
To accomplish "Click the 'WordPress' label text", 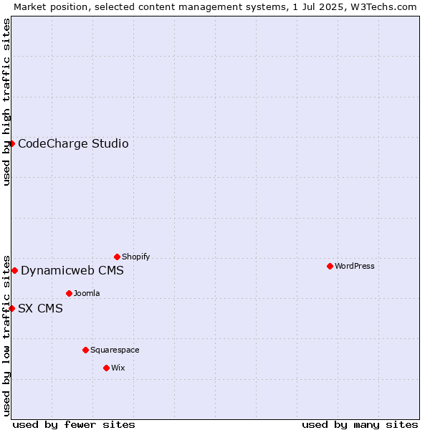I will pyautogui.click(x=354, y=266).
